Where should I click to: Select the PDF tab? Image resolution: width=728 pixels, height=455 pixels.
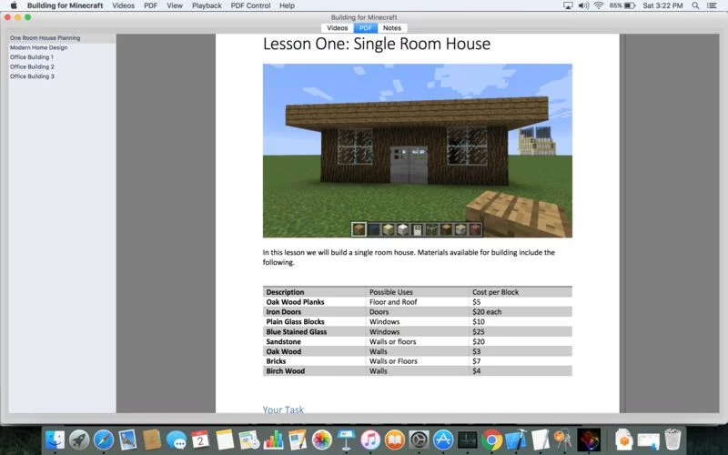click(x=366, y=28)
